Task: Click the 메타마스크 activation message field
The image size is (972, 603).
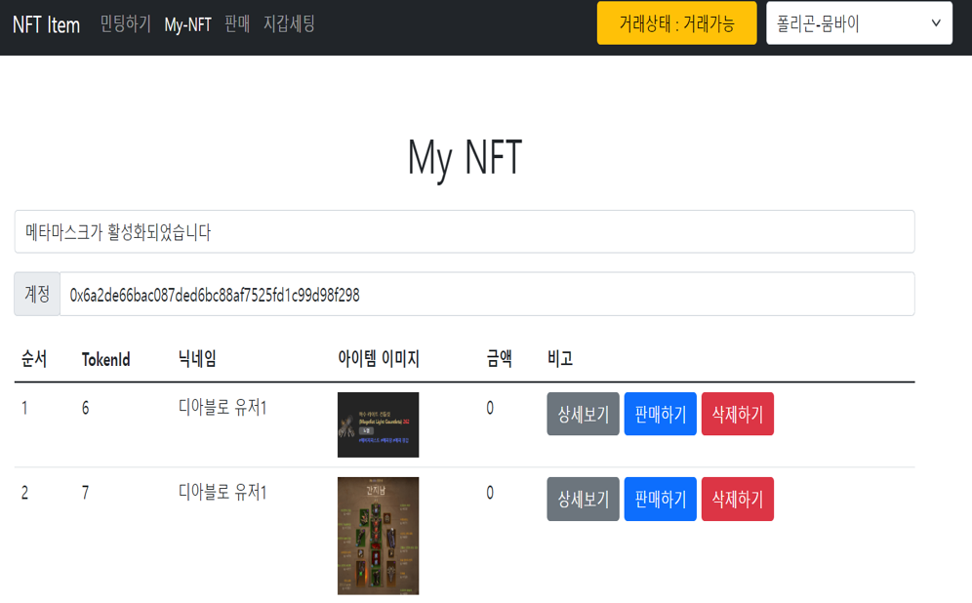Action: (x=465, y=231)
